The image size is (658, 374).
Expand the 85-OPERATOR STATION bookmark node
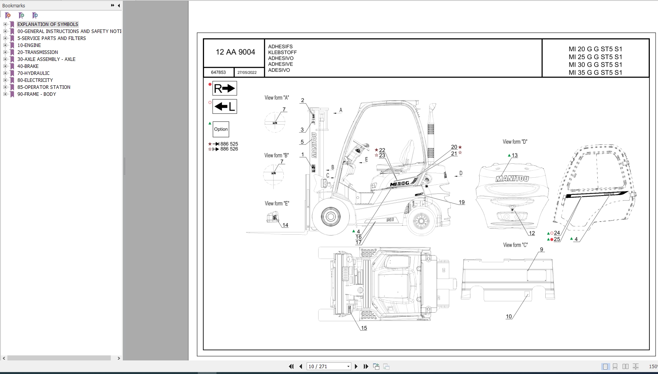pos(5,87)
